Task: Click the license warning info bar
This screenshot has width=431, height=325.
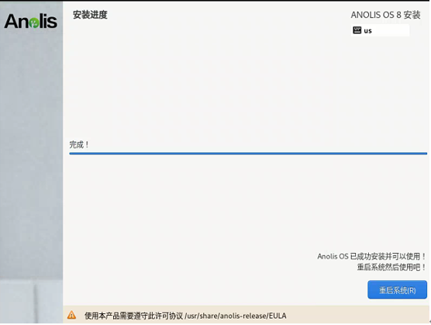Action: [247, 315]
